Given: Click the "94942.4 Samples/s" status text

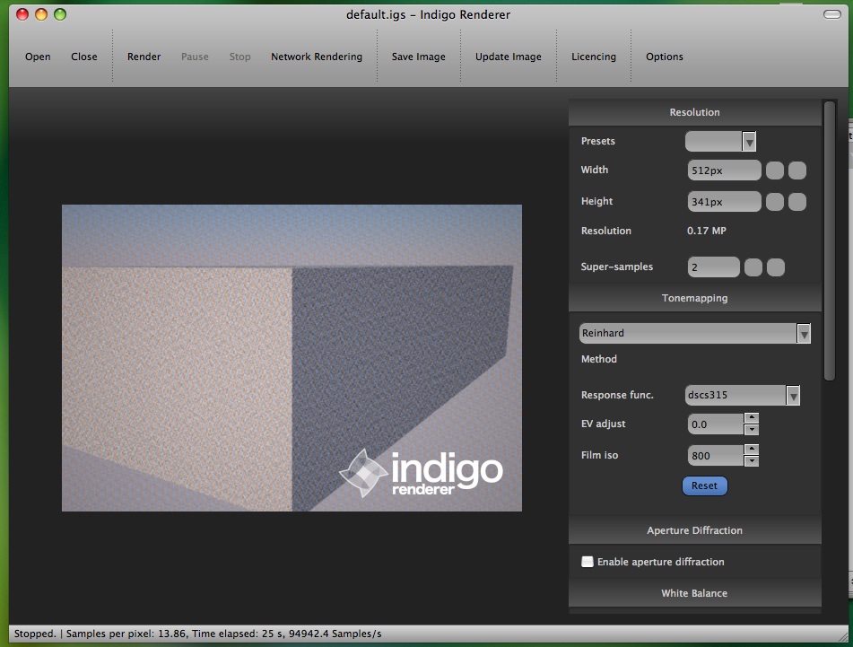Looking at the screenshot, I should tap(335, 634).
